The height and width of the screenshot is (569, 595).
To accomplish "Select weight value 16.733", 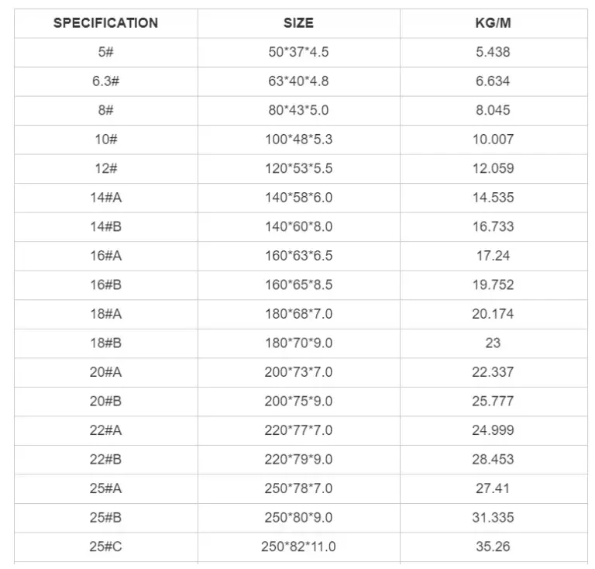I will (x=493, y=226).
